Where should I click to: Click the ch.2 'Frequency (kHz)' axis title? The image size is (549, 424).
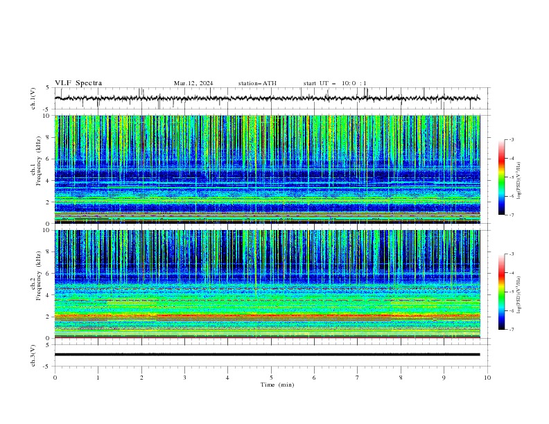coord(39,275)
